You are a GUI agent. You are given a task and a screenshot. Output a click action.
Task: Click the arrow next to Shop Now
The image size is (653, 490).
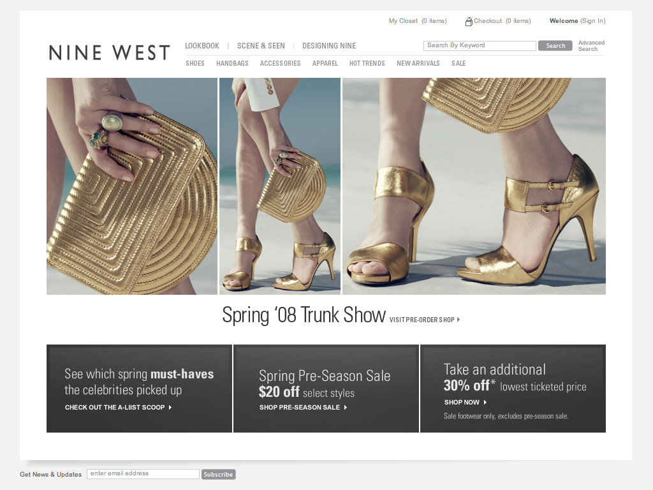(x=485, y=403)
